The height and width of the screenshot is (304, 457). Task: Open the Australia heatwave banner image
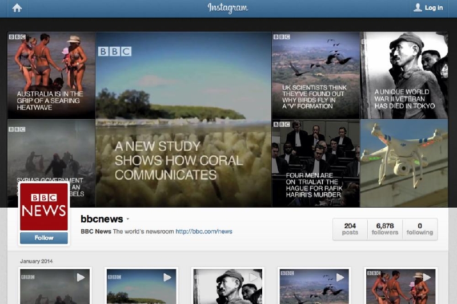51,75
